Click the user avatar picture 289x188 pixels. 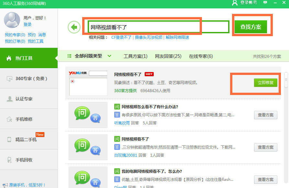(12, 20)
